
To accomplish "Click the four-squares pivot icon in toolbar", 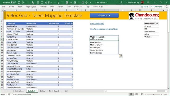I will (x=67, y=2).
